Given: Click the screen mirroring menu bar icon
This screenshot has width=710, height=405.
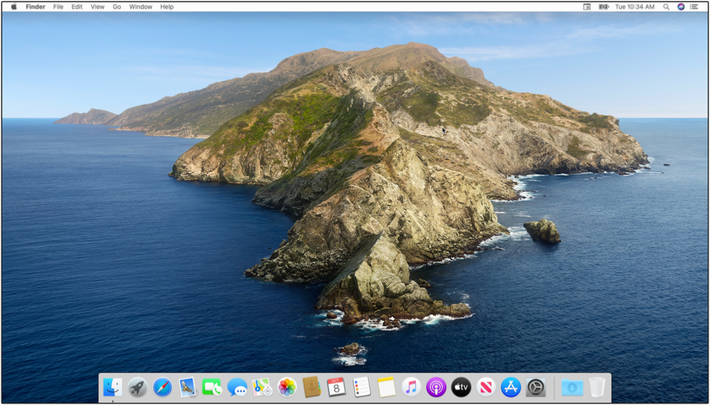Looking at the screenshot, I should coord(587,7).
